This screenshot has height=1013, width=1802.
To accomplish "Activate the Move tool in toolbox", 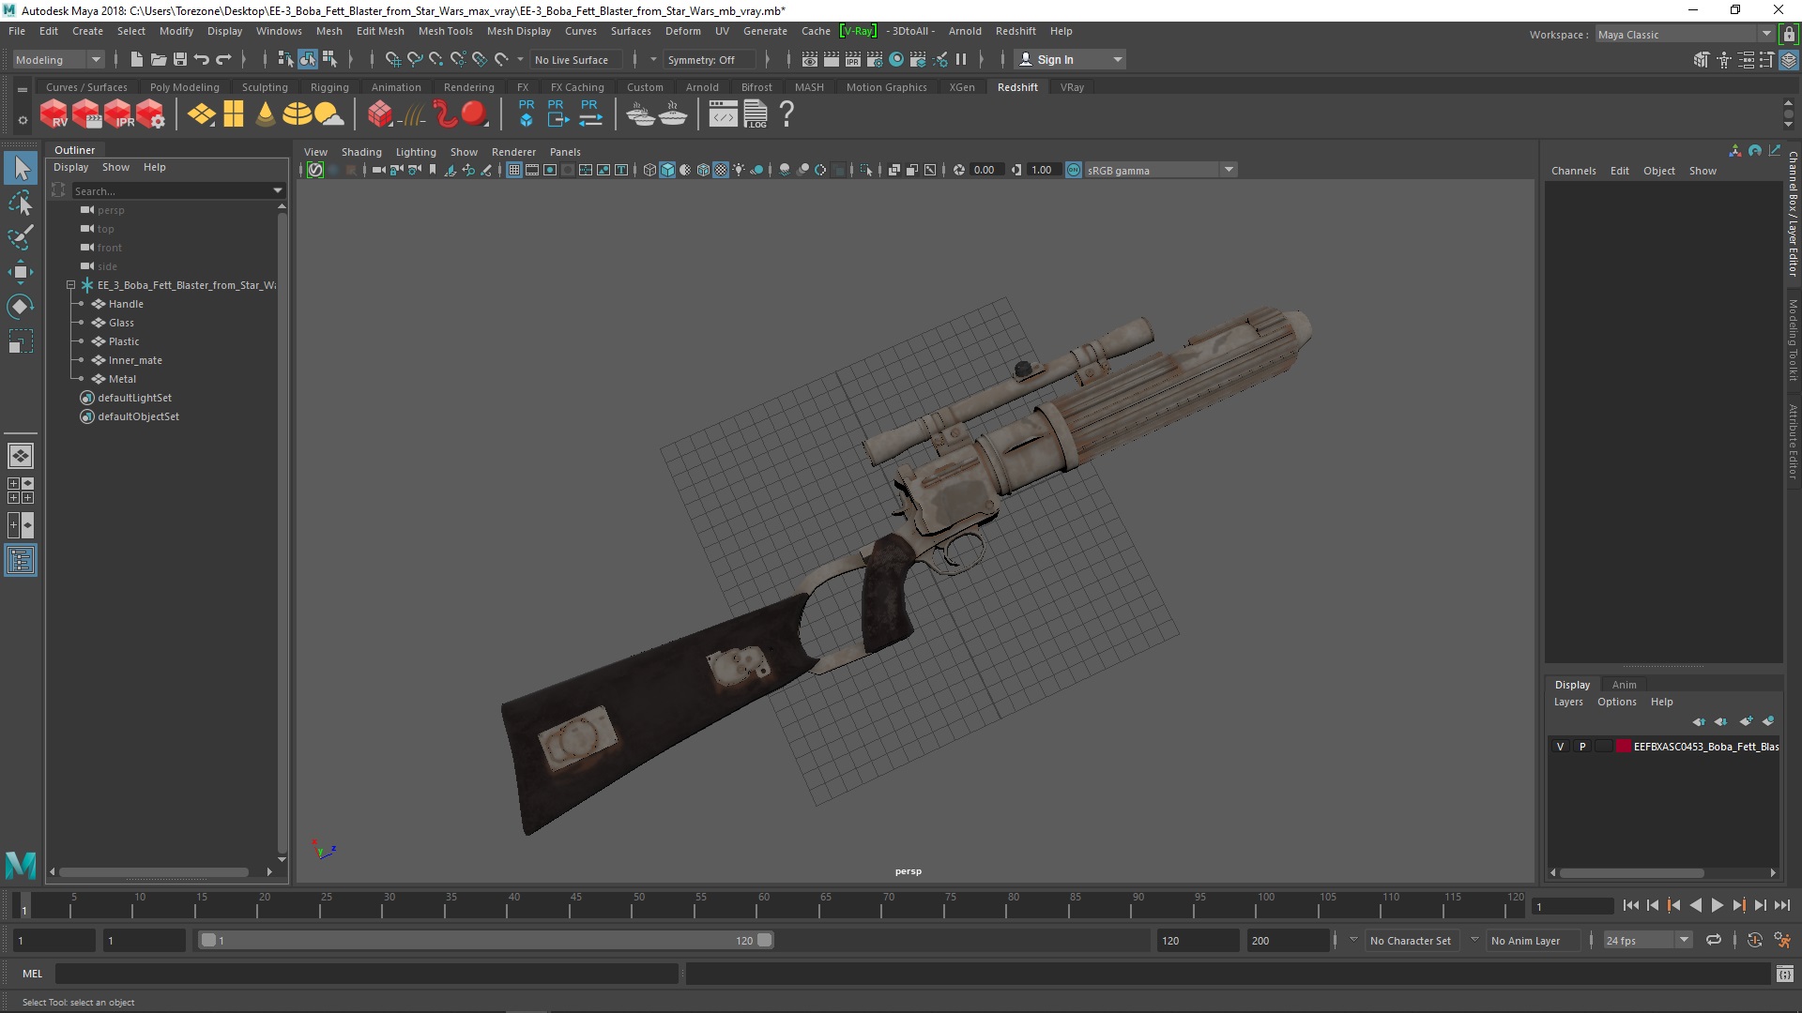I will pyautogui.click(x=21, y=272).
